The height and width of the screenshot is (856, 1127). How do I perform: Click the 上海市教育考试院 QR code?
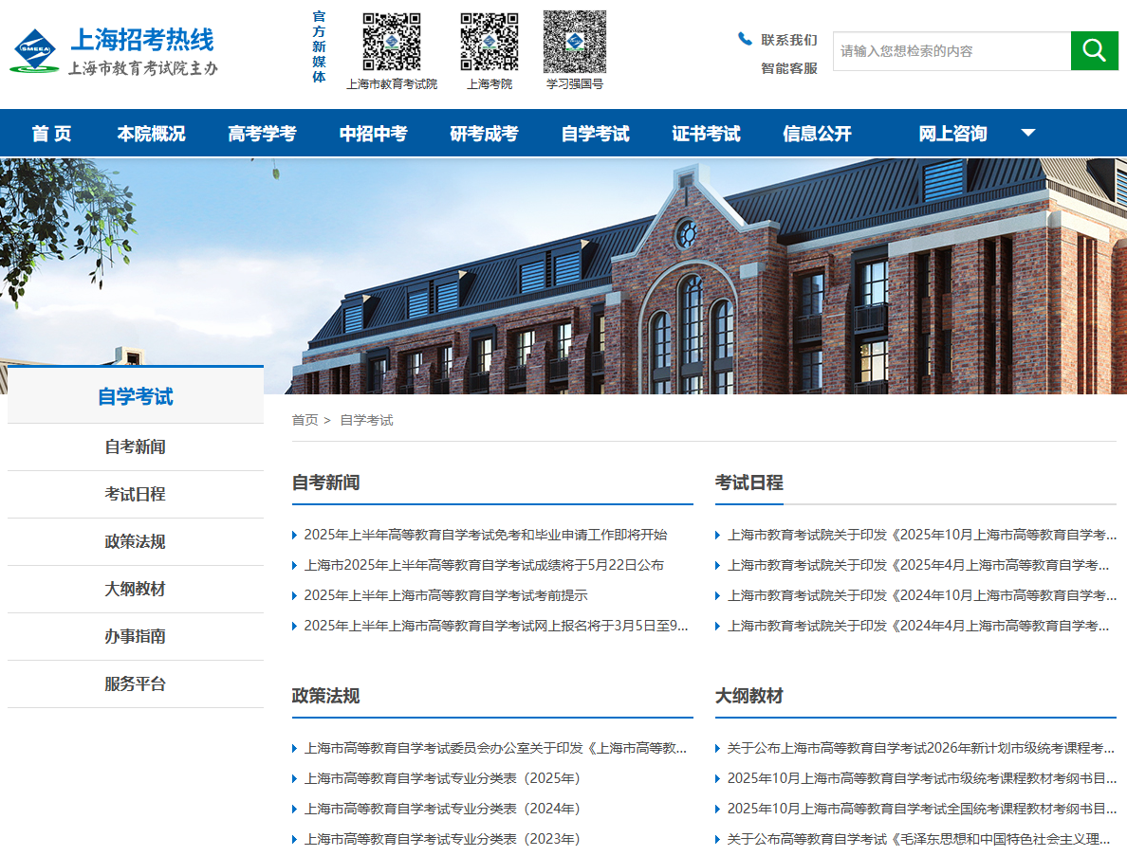pos(392,42)
